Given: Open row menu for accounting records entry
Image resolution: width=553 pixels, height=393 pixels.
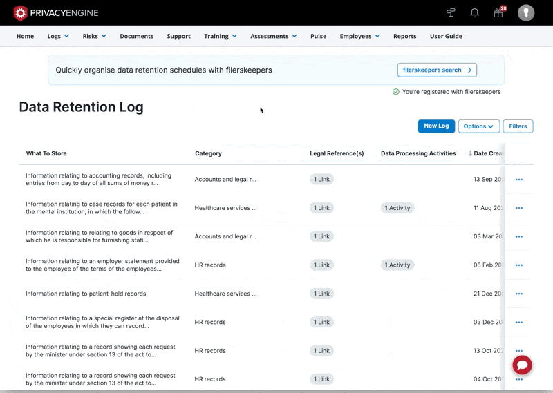Looking at the screenshot, I should 519,180.
